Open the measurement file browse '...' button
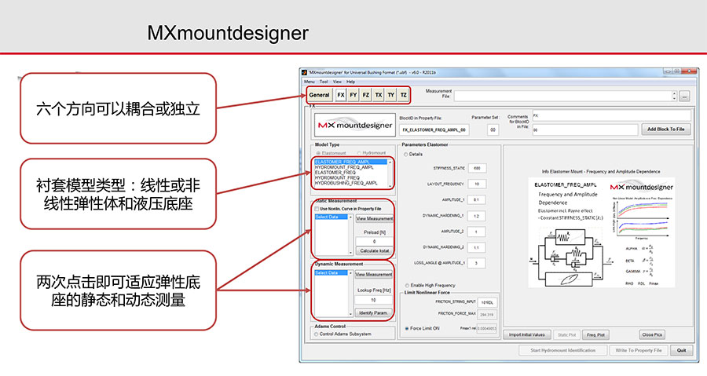This screenshot has width=707, height=376. [684, 96]
